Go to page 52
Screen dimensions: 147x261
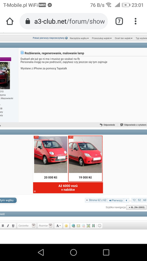click(x=139, y=200)
